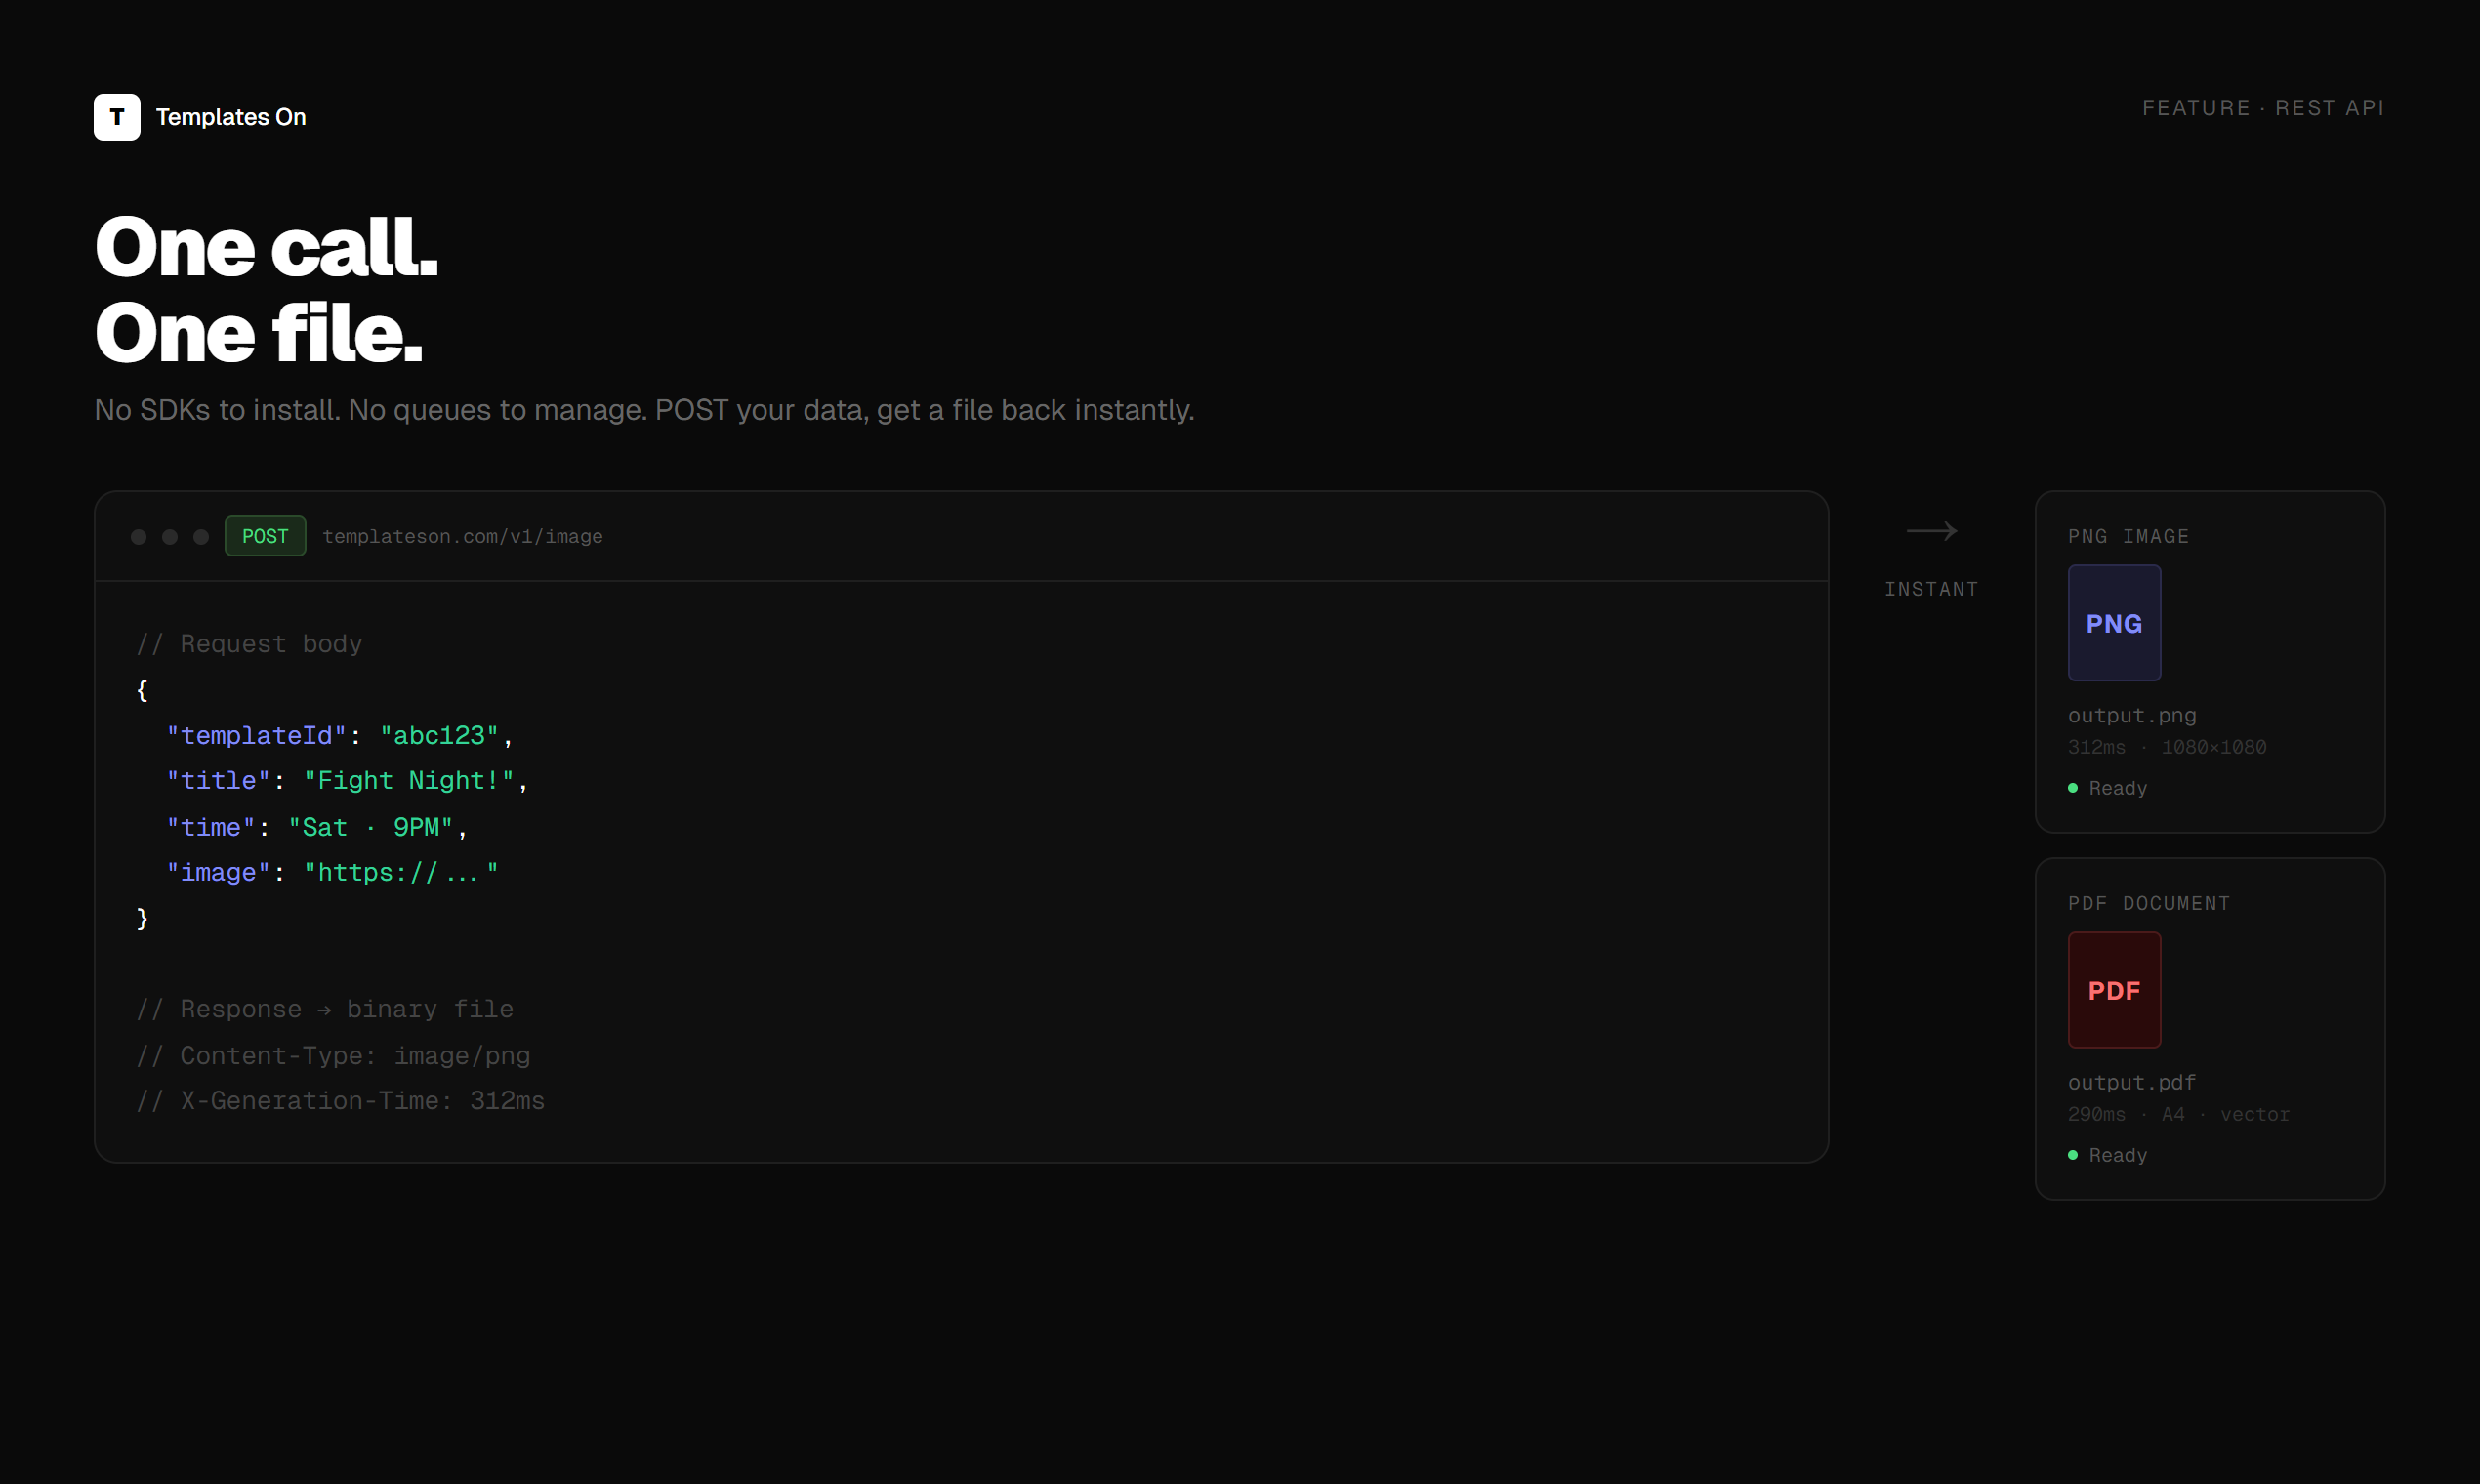Toggle the INSTANT label under the arrow
Image resolution: width=2480 pixels, height=1484 pixels.
tap(1932, 588)
